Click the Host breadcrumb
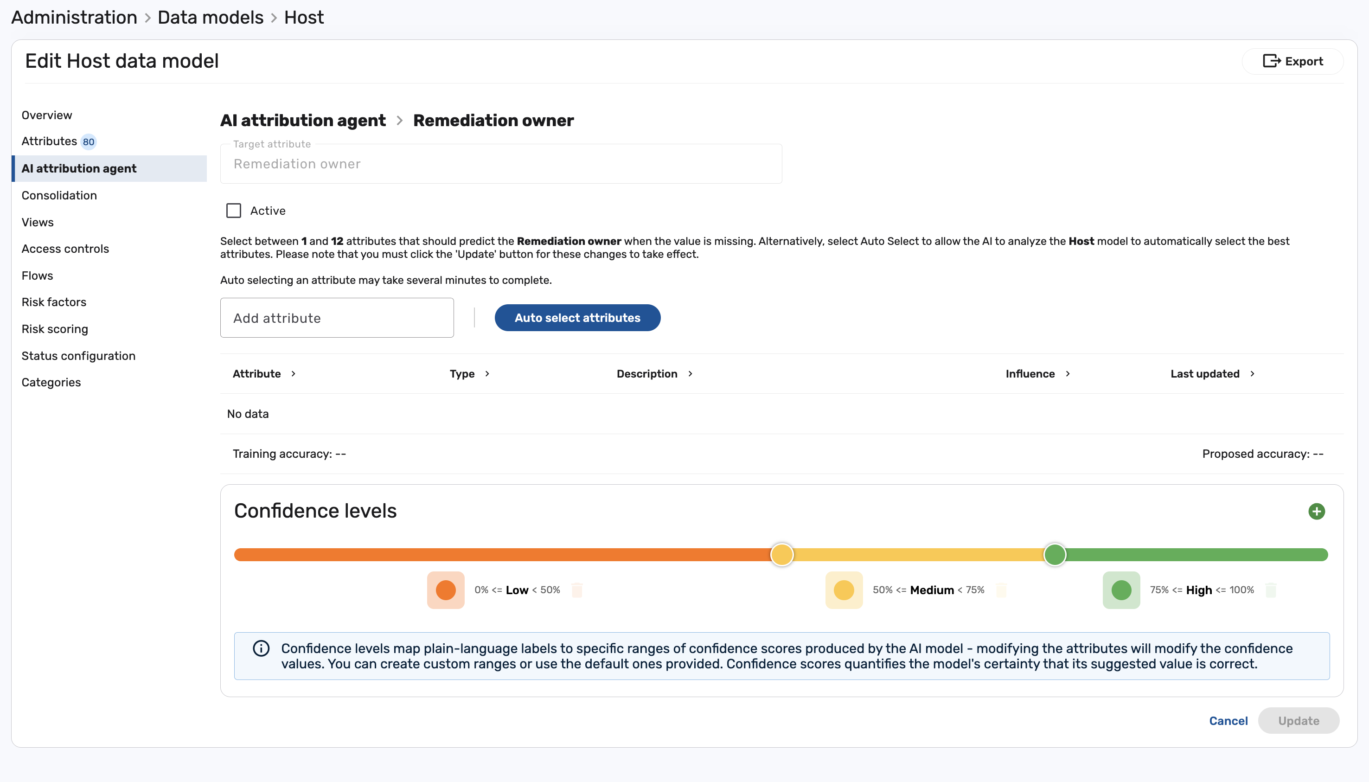The width and height of the screenshot is (1369, 782). [304, 17]
